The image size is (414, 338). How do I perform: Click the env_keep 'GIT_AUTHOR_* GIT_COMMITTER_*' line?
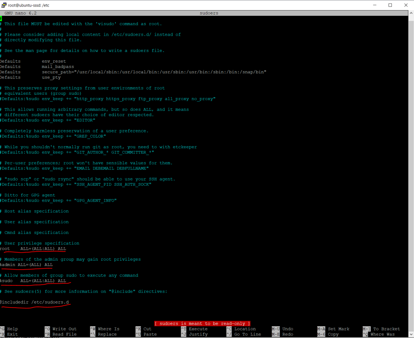tap(77, 152)
